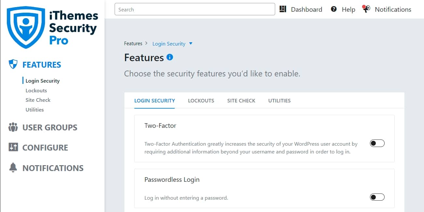
Task: Click the Notifications bell icon in sidebar
Action: (13, 168)
